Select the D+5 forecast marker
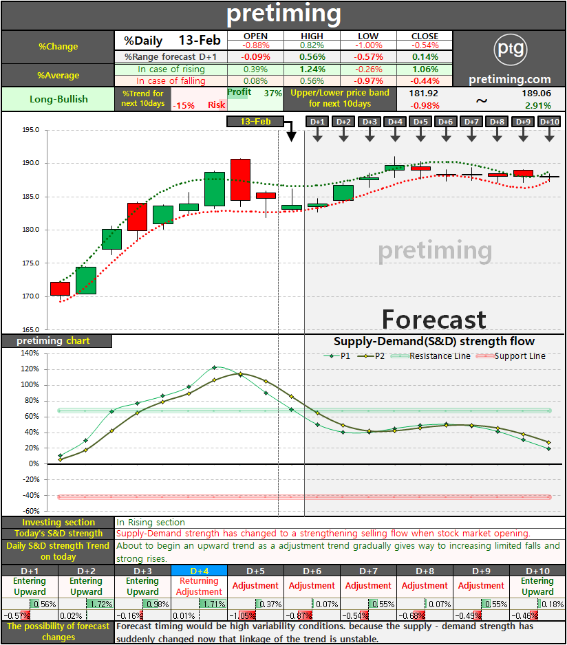Screen dimensions: 567x645 coord(421,121)
